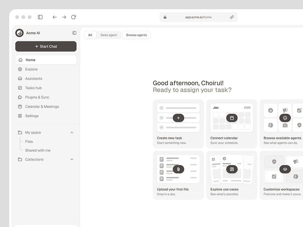Select the All tab
The height and width of the screenshot is (227, 303).
tap(90, 35)
